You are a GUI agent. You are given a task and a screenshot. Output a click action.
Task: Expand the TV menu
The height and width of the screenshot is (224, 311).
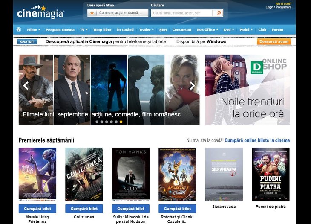tap(84, 29)
